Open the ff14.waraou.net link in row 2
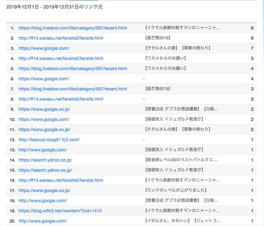Image resolution: width=264 pixels, height=226 pixels. point(61,38)
